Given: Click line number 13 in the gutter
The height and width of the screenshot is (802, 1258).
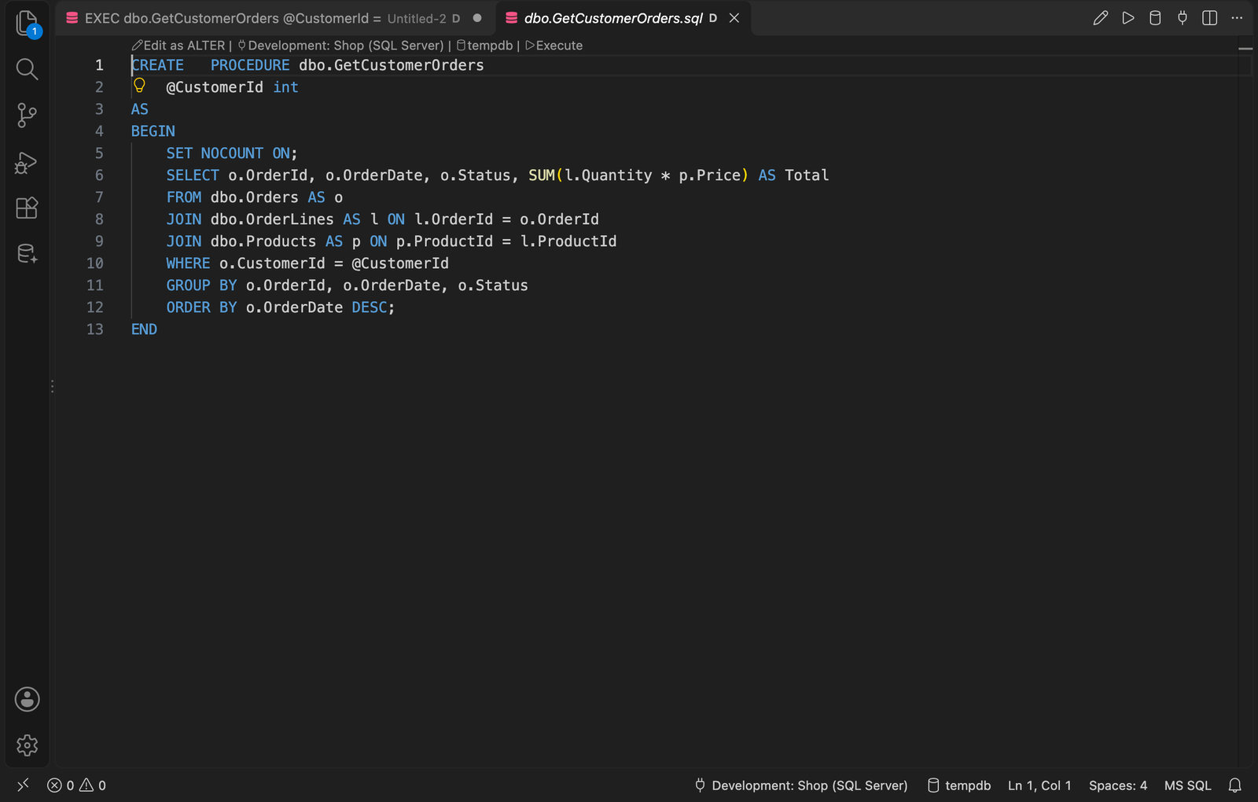Looking at the screenshot, I should point(94,329).
